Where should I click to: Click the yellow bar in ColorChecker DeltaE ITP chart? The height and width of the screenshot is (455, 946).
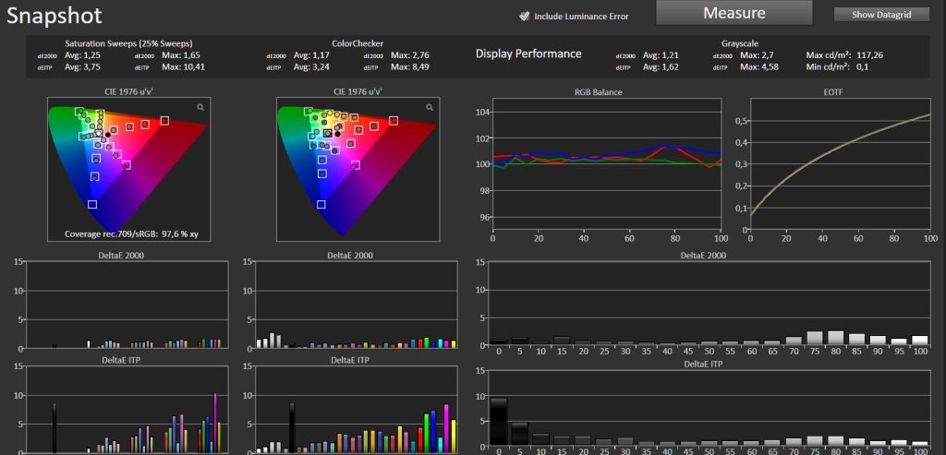453,437
